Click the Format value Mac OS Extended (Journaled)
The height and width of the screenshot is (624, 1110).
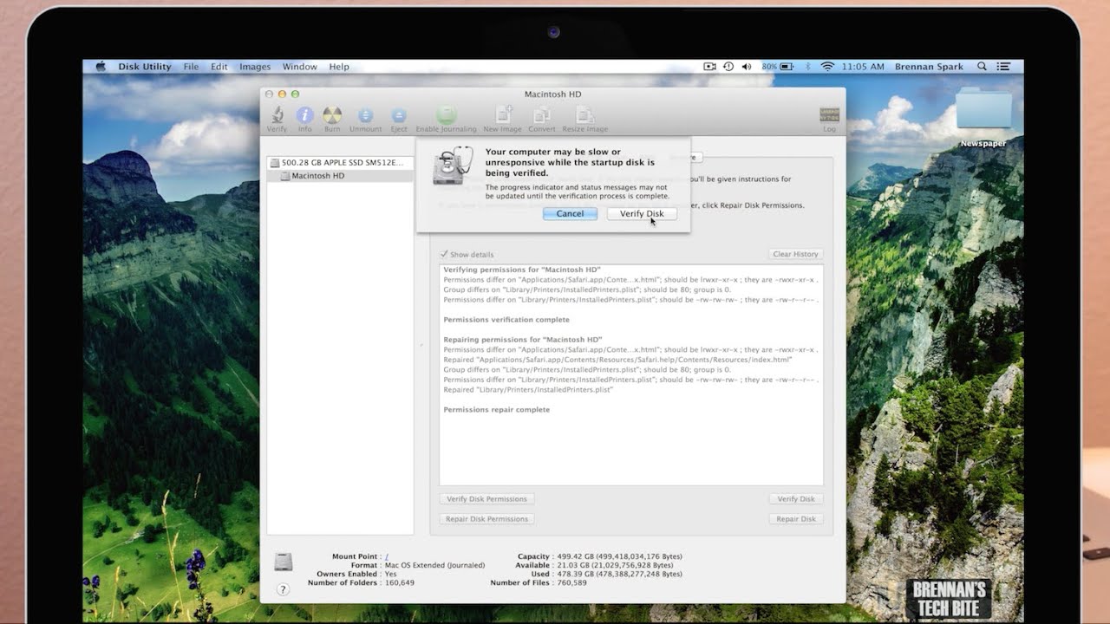(x=434, y=566)
